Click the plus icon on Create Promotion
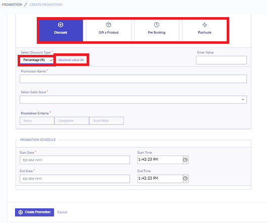The image size is (267, 223). point(21,212)
